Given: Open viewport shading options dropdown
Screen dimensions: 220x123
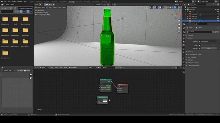Looking at the screenshot, I should 177,8.
